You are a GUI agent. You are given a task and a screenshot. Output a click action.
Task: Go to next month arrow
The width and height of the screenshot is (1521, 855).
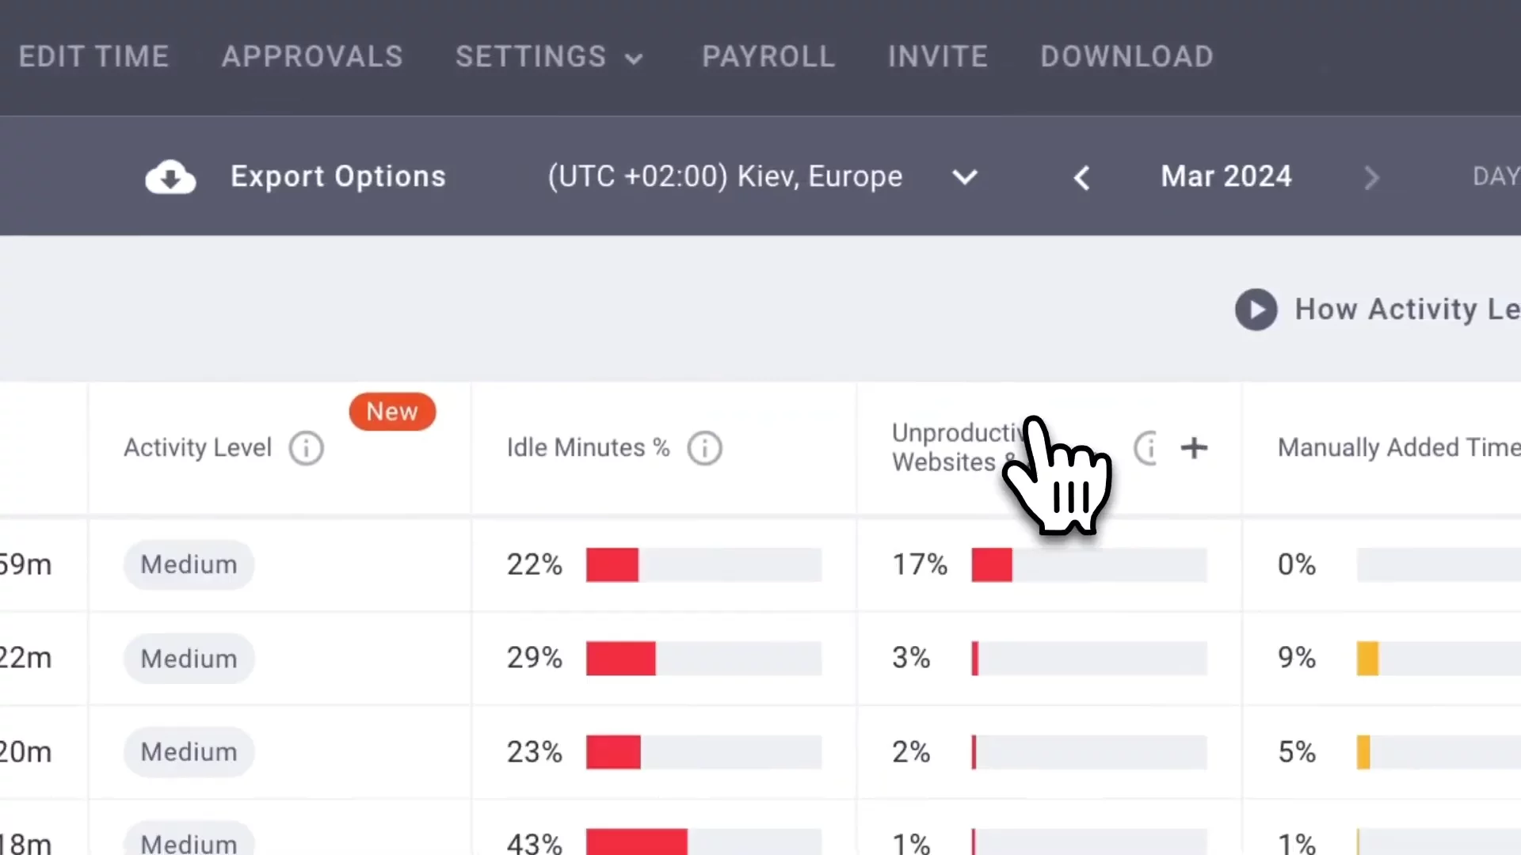tap(1371, 177)
